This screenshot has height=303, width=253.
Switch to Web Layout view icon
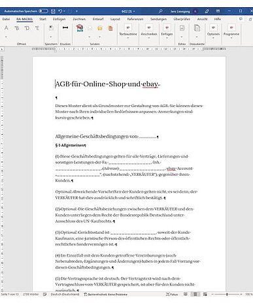coord(205,295)
